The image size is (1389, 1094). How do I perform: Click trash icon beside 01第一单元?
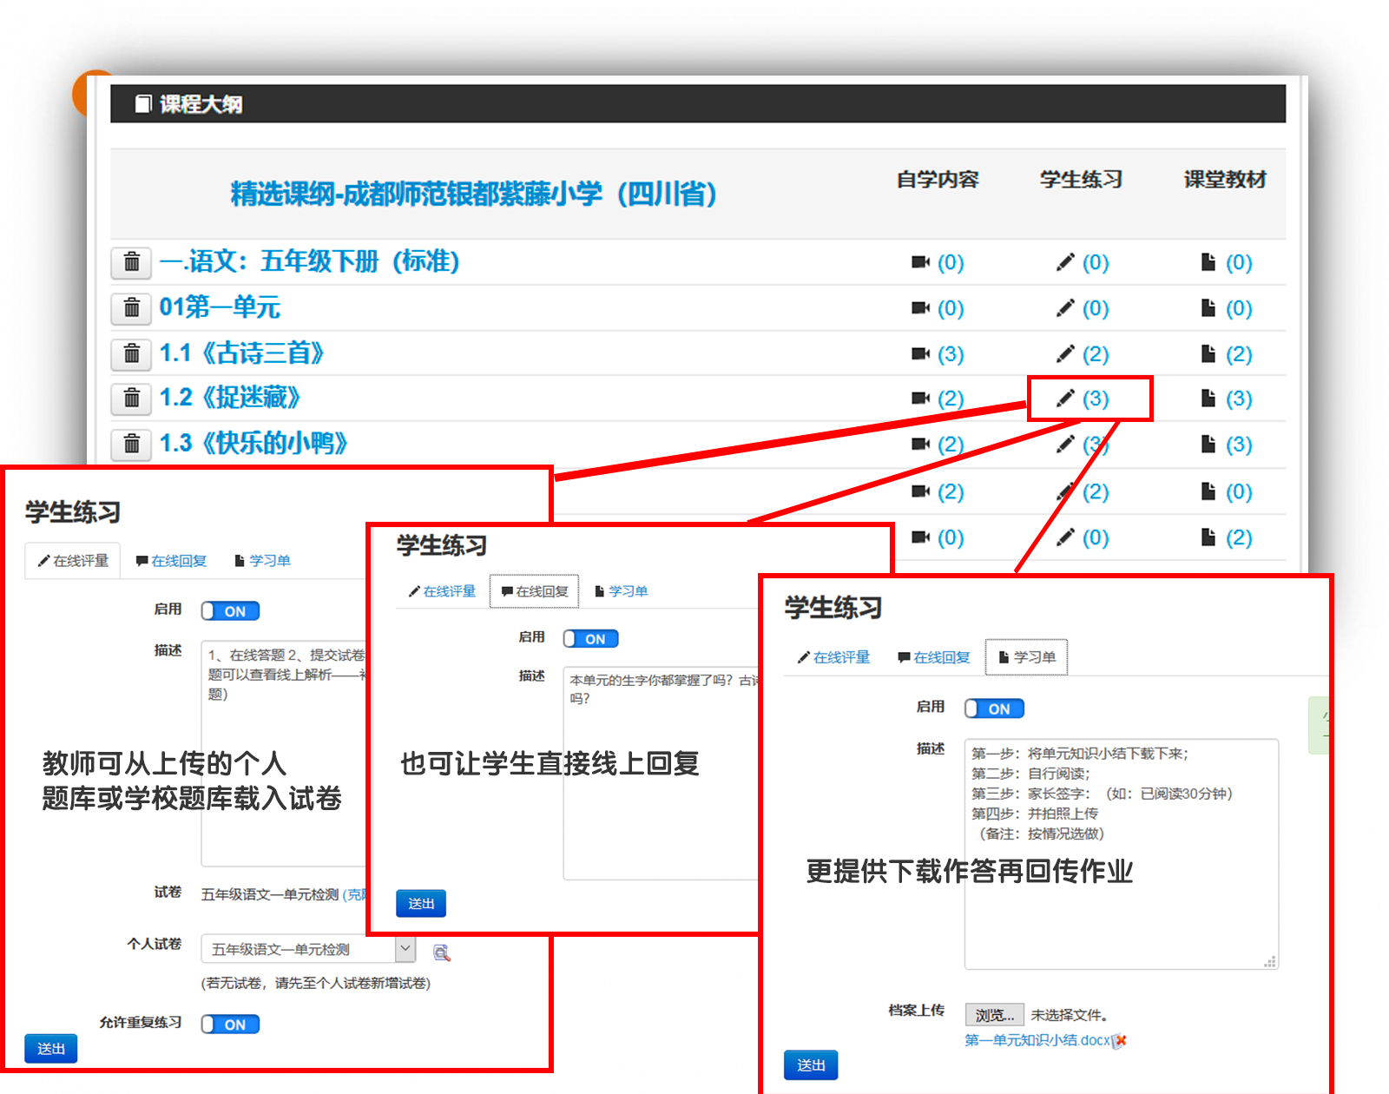(x=132, y=307)
